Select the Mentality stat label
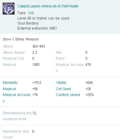Image resolution: width=120 pixels, height=140 pixels. pyautogui.click(x=10, y=83)
